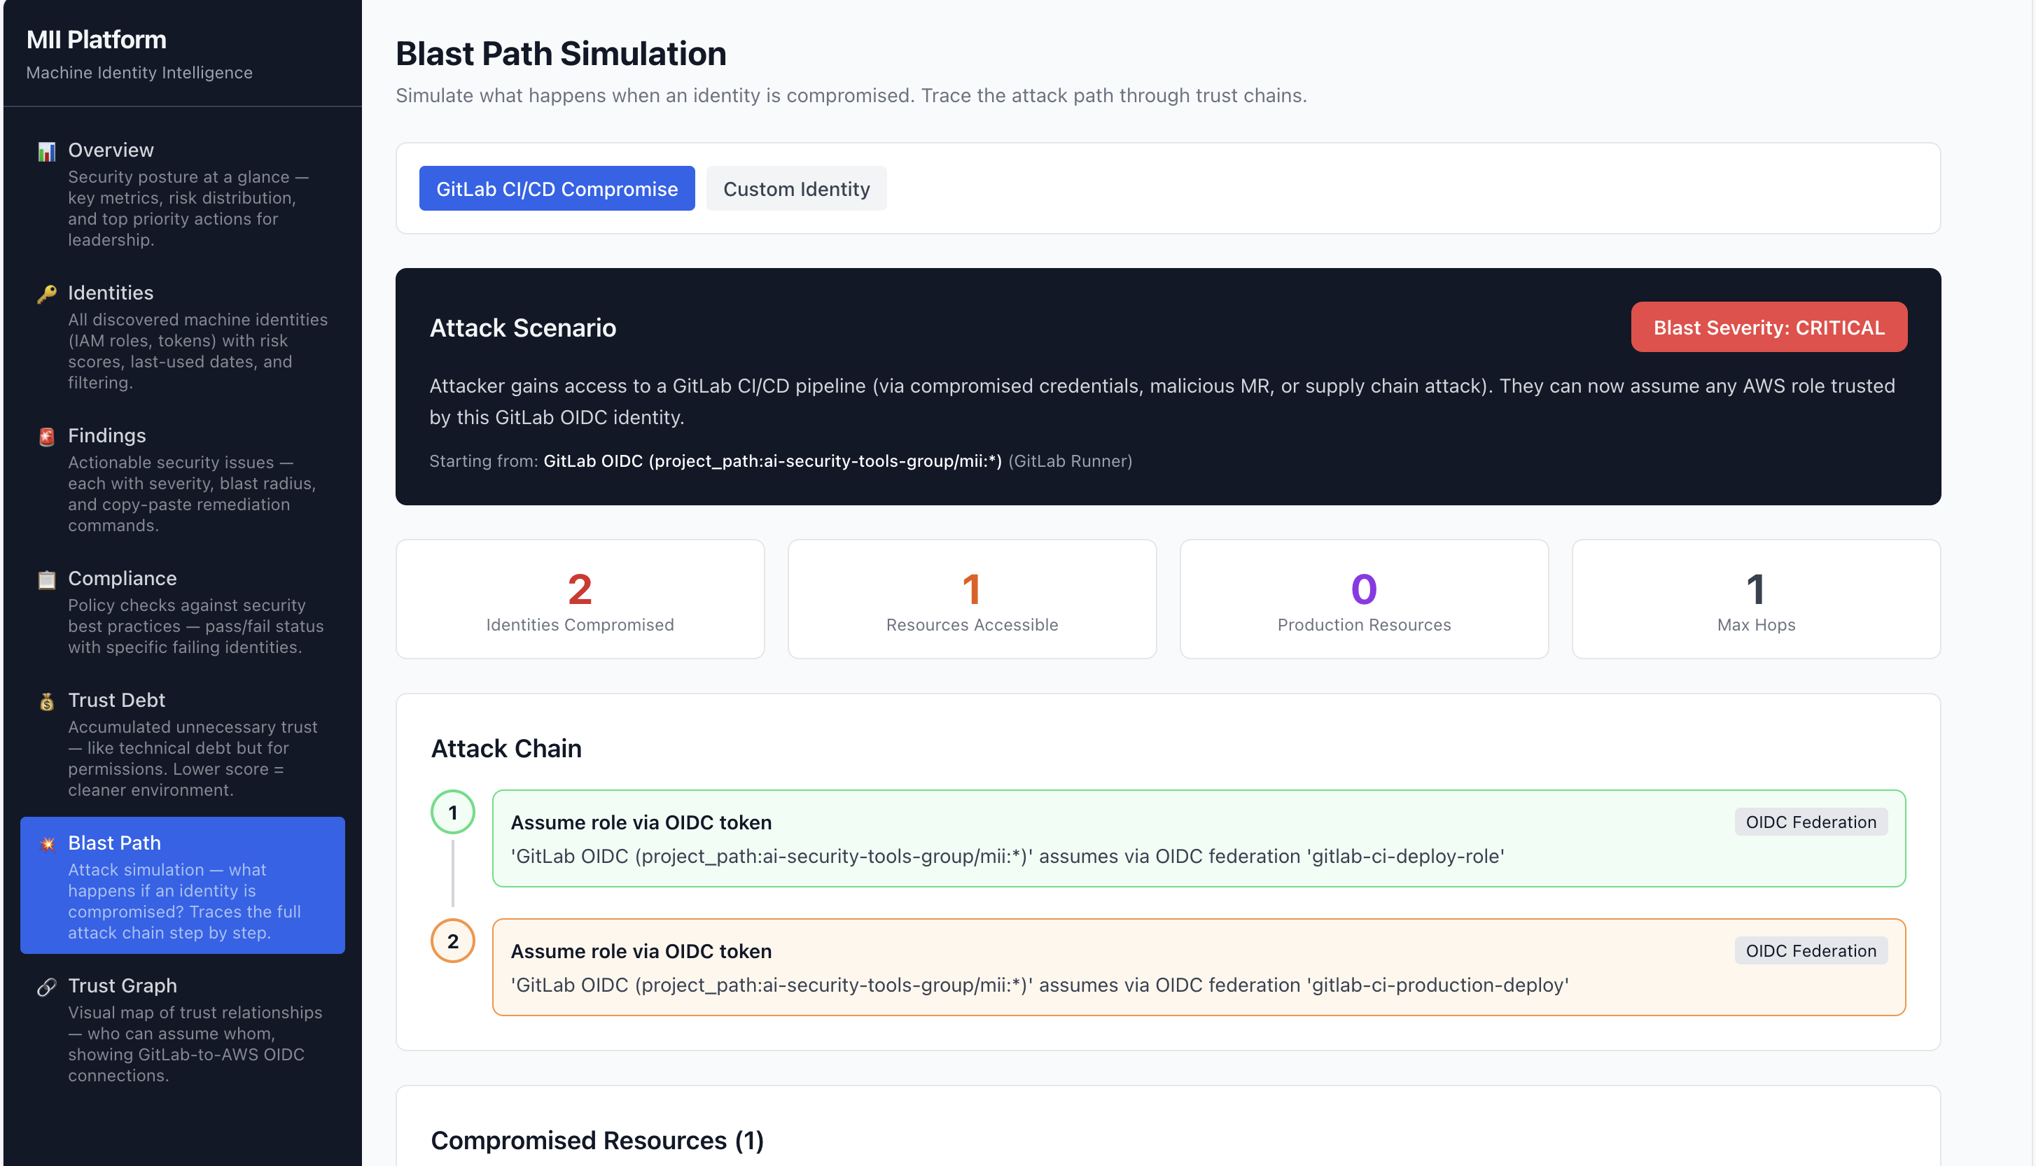Select attack chain step 2 circle
The height and width of the screenshot is (1166, 2036).
click(452, 942)
